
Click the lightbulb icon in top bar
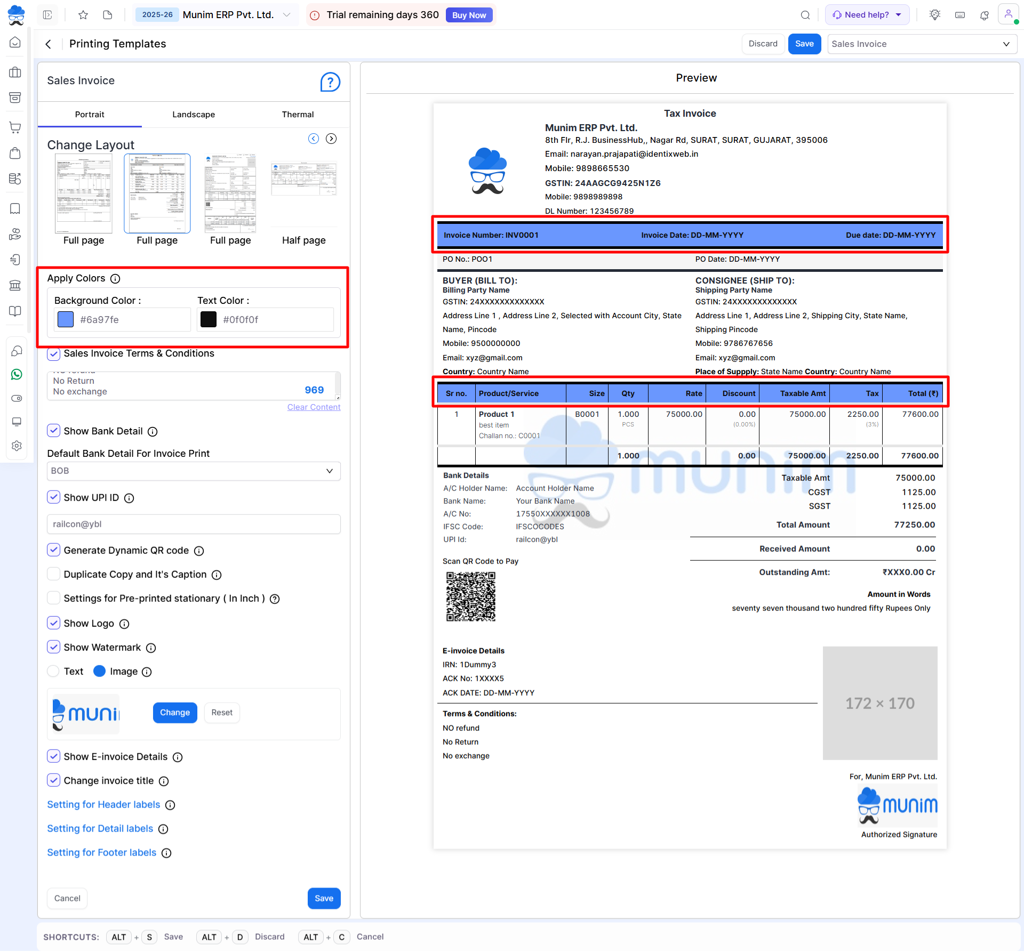point(934,15)
